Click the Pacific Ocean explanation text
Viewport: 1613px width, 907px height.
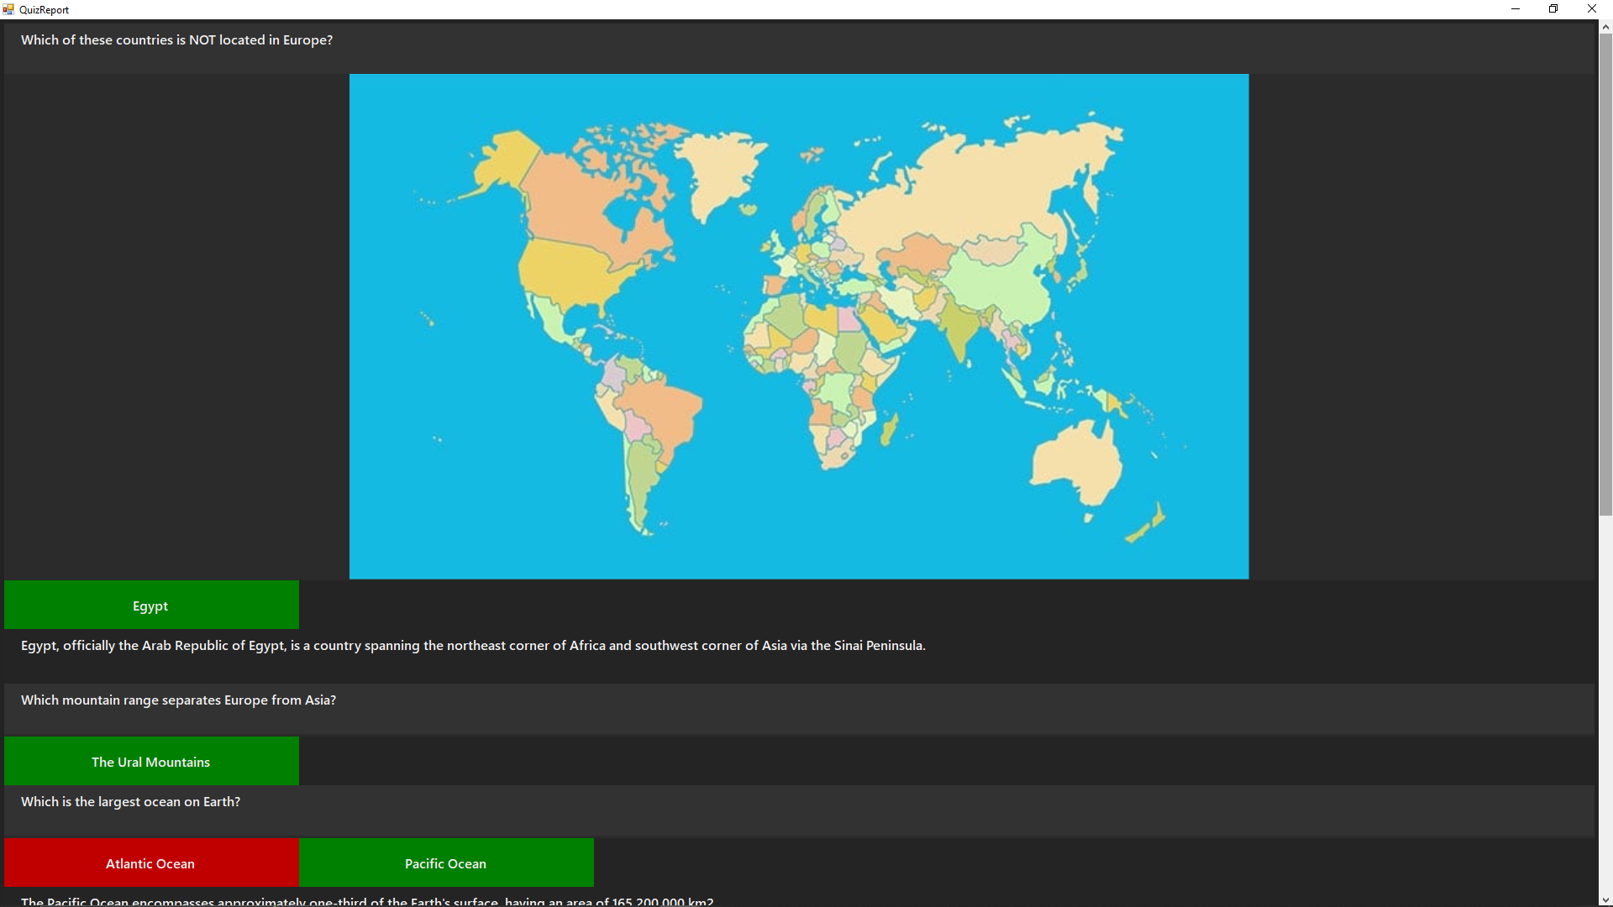coord(367,901)
